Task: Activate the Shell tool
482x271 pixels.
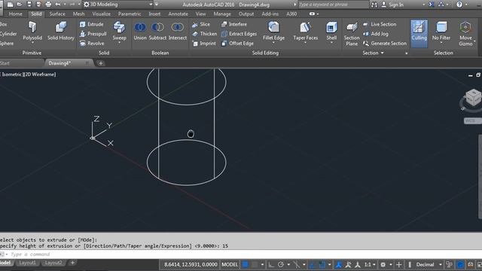Action: 331,31
